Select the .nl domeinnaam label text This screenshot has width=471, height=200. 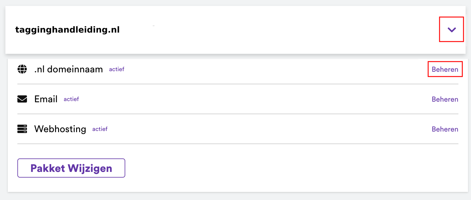[69, 69]
